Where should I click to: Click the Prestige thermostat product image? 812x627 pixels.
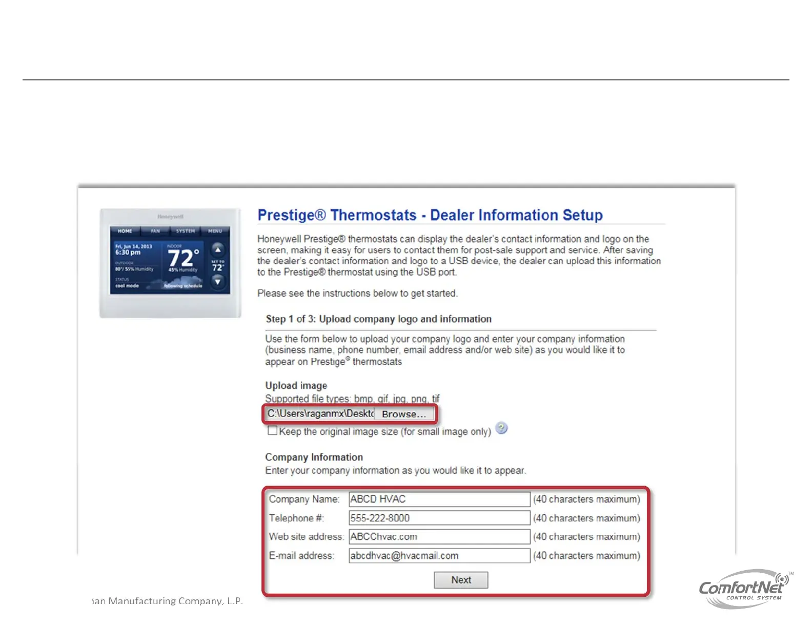pos(170,263)
